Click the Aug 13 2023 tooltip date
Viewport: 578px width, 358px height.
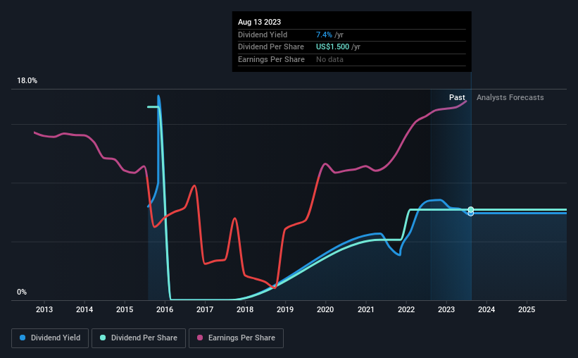click(x=259, y=22)
